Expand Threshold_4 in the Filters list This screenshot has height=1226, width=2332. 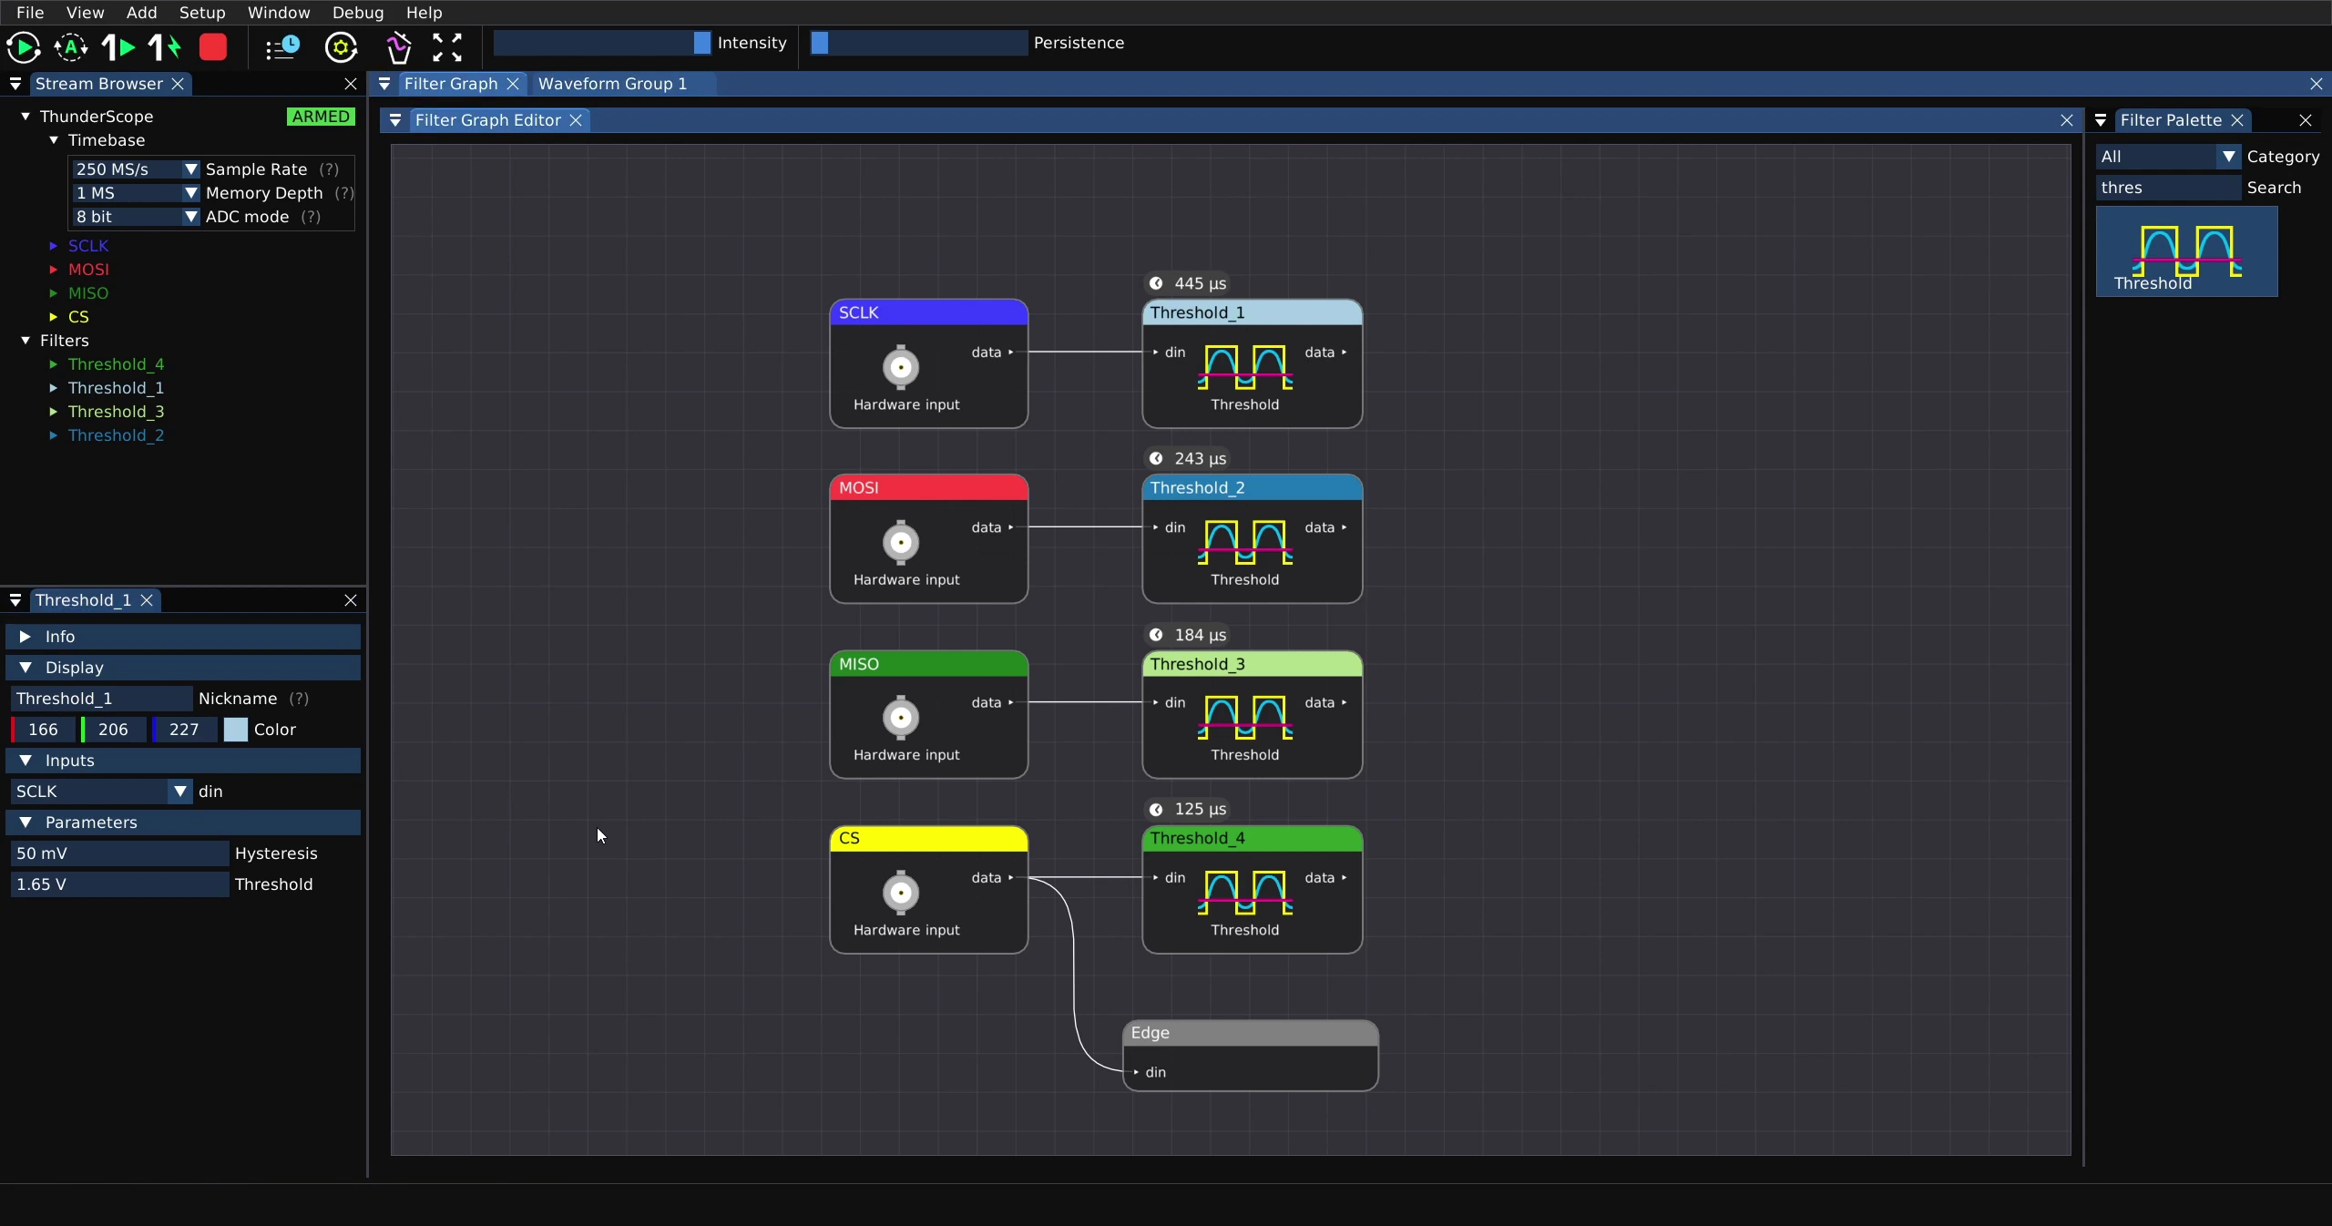54,364
